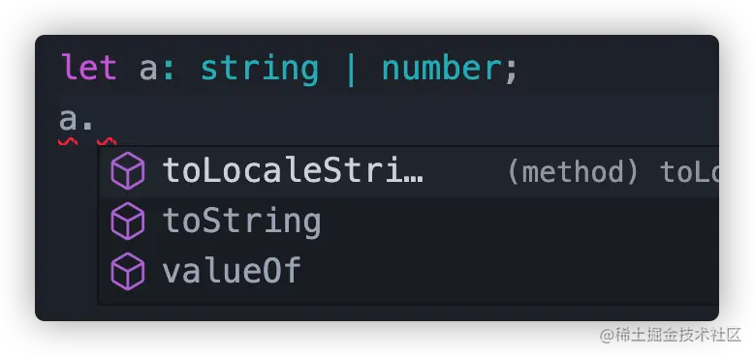Click the red error squiggle under a

[68, 141]
